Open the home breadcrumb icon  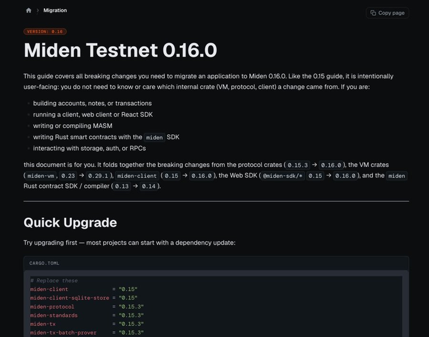[x=28, y=10]
